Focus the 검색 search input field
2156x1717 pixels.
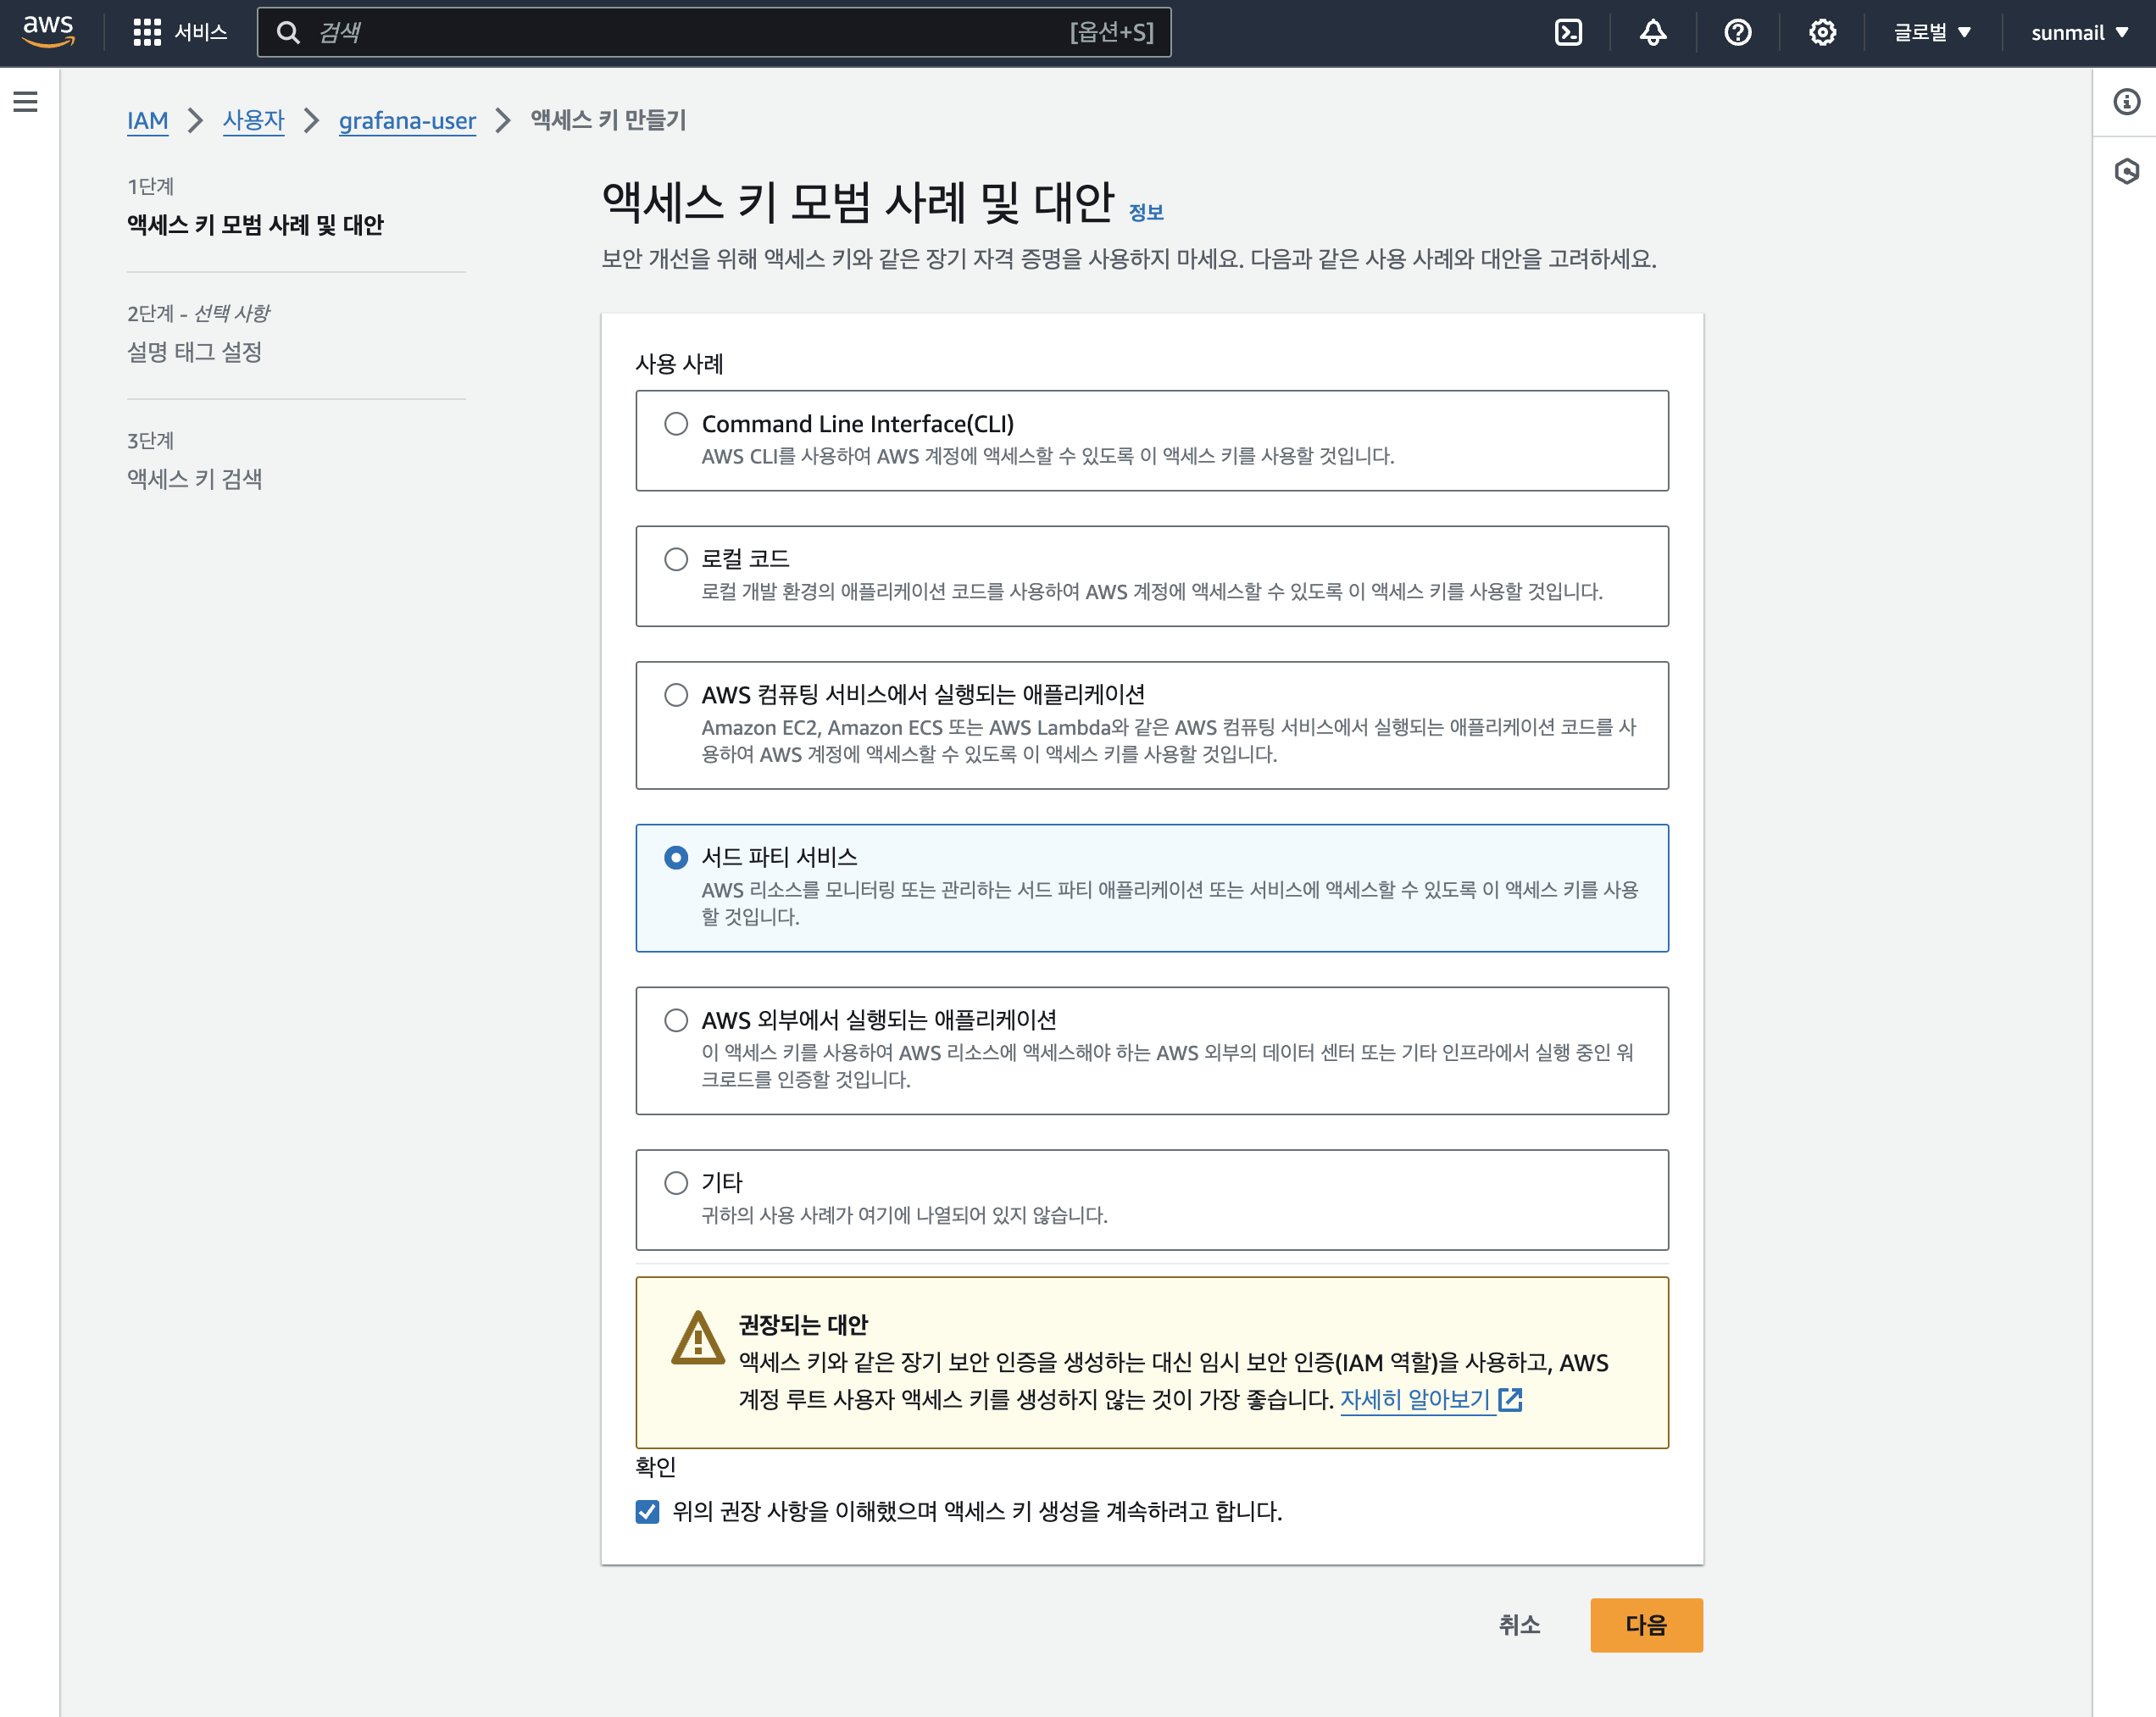714,33
